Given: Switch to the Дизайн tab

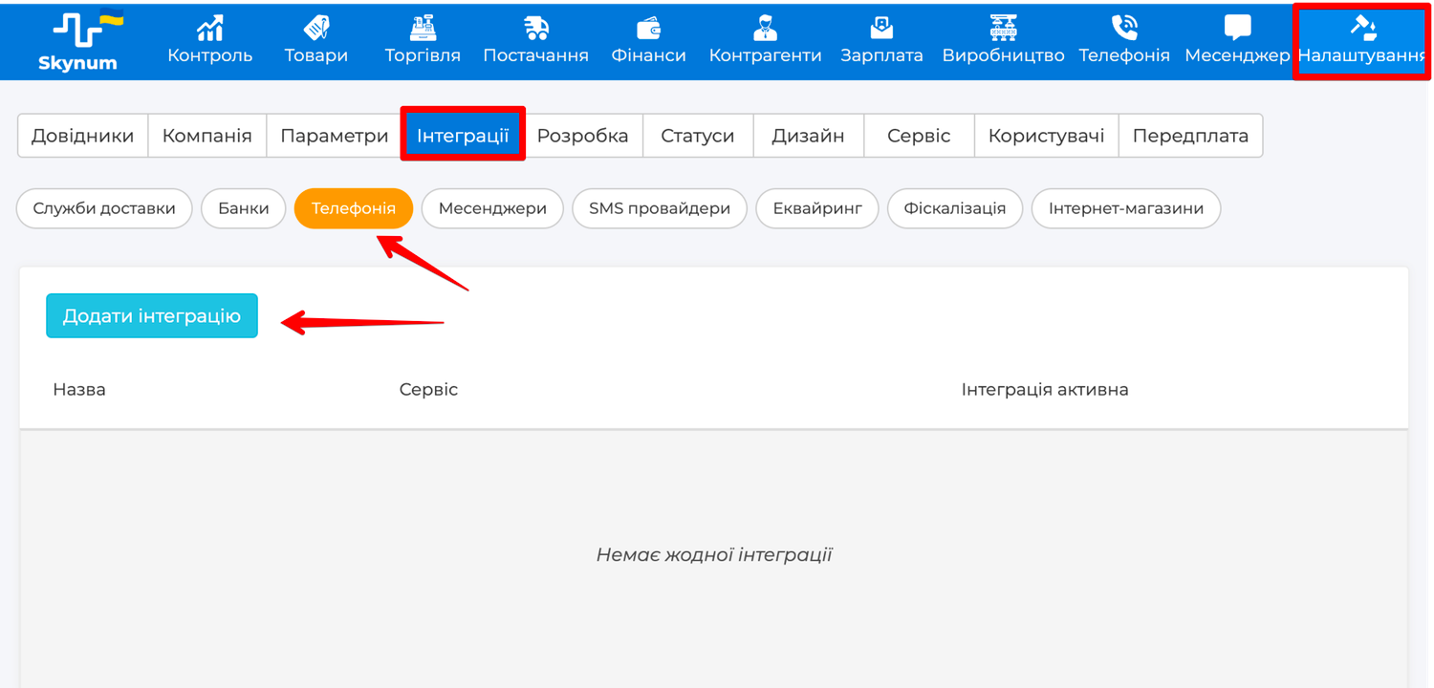Looking at the screenshot, I should click(809, 136).
